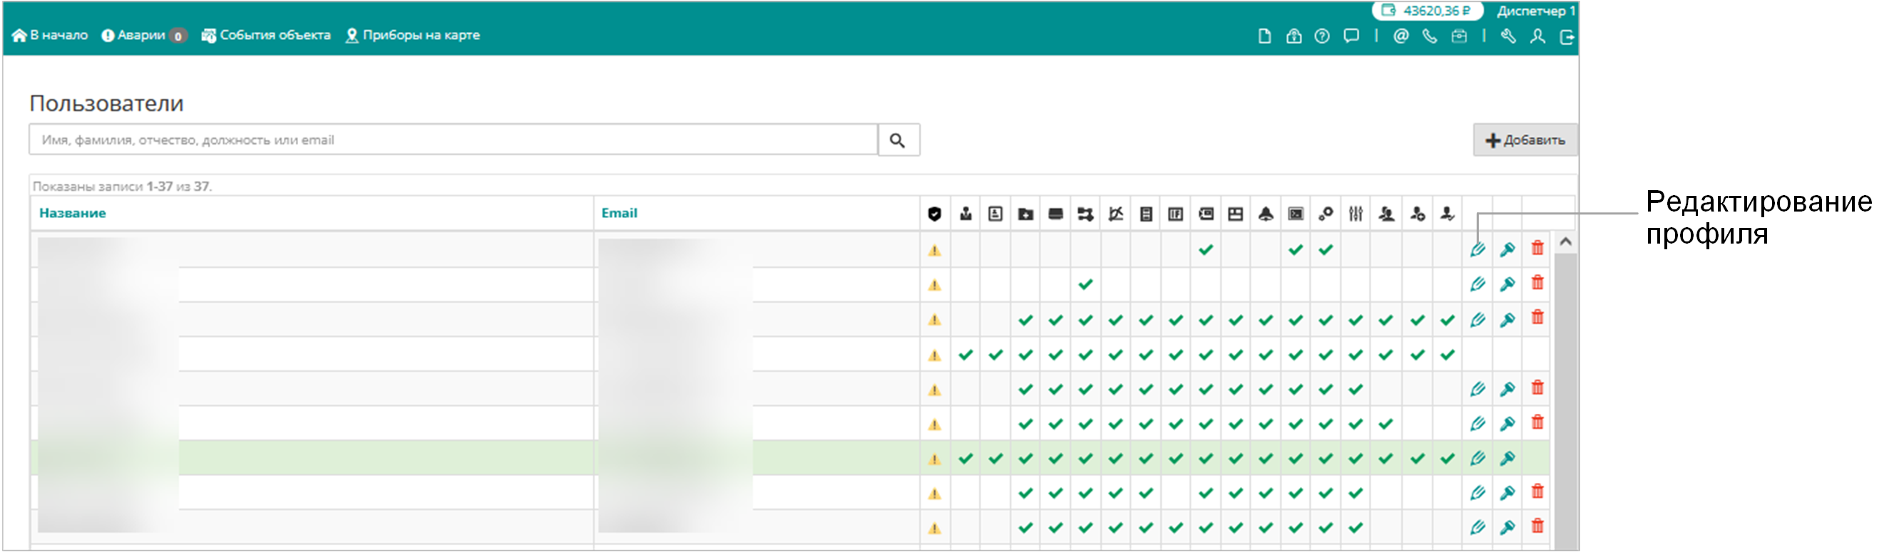Focus the user search input field
The height and width of the screenshot is (552, 1899).
tap(454, 140)
